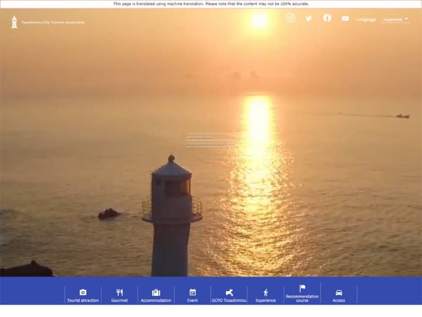Click the lighthouse logo icon
The height and width of the screenshot is (317, 422).
pyautogui.click(x=14, y=22)
